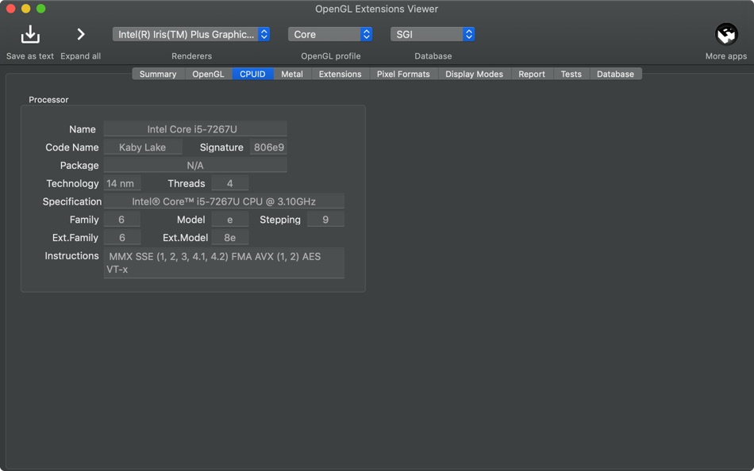The height and width of the screenshot is (471, 754).
Task: Click the Save as text download icon
Action: coord(30,35)
